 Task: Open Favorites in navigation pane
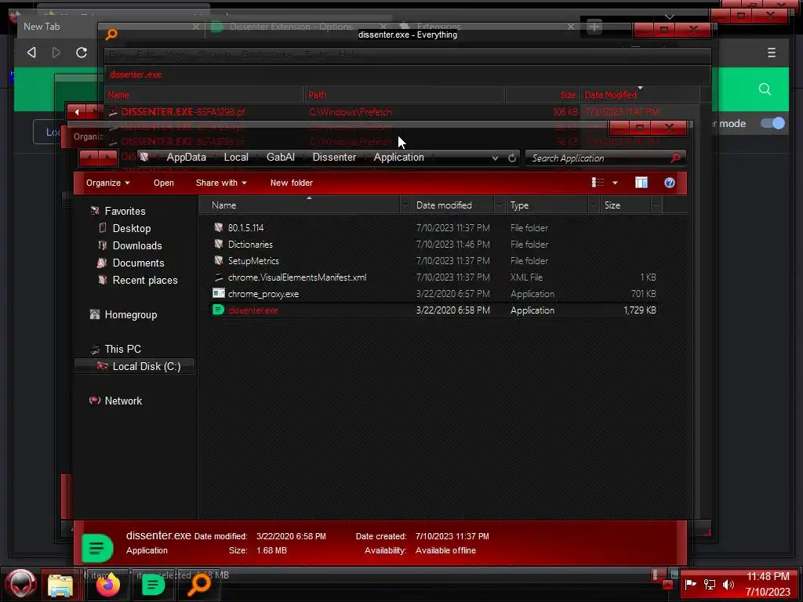pyautogui.click(x=125, y=211)
